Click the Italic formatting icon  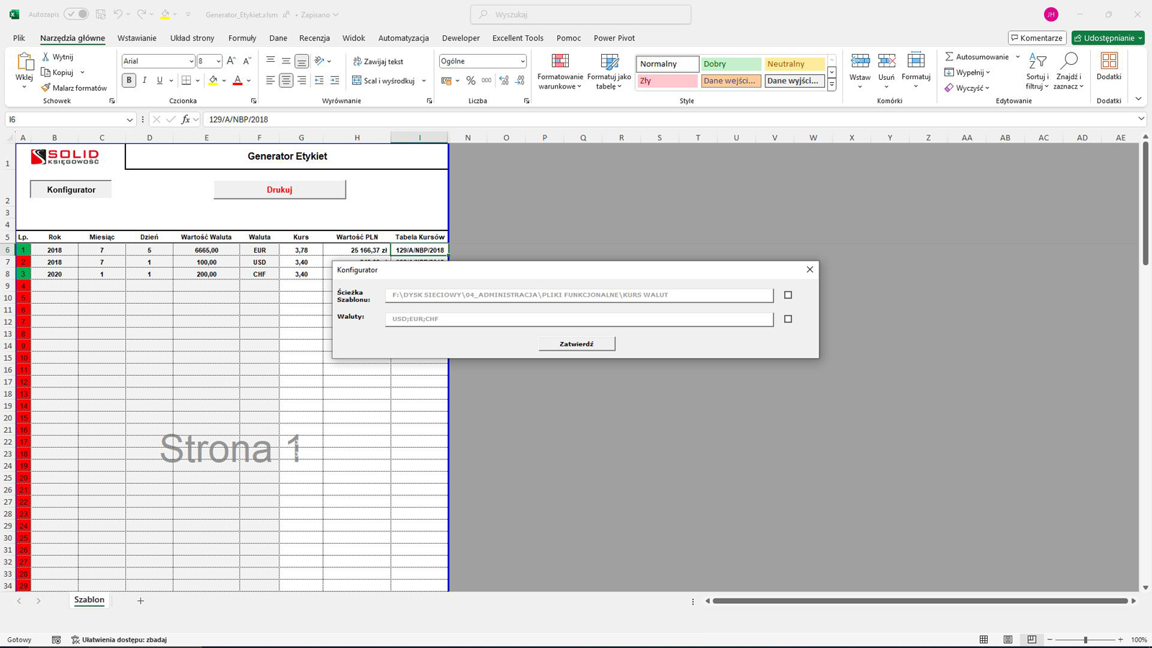145,81
